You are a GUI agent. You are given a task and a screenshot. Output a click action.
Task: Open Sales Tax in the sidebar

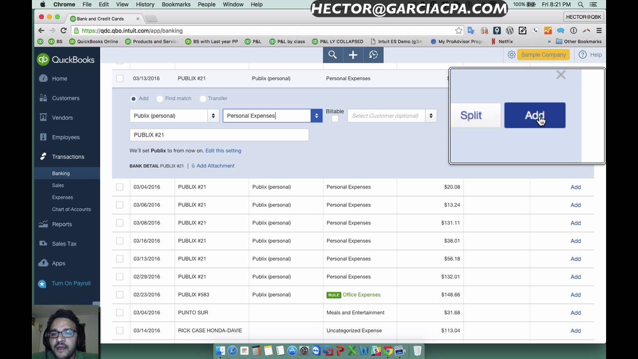point(64,244)
